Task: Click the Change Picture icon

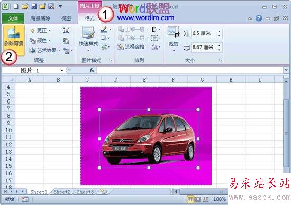Action: pos(66,41)
